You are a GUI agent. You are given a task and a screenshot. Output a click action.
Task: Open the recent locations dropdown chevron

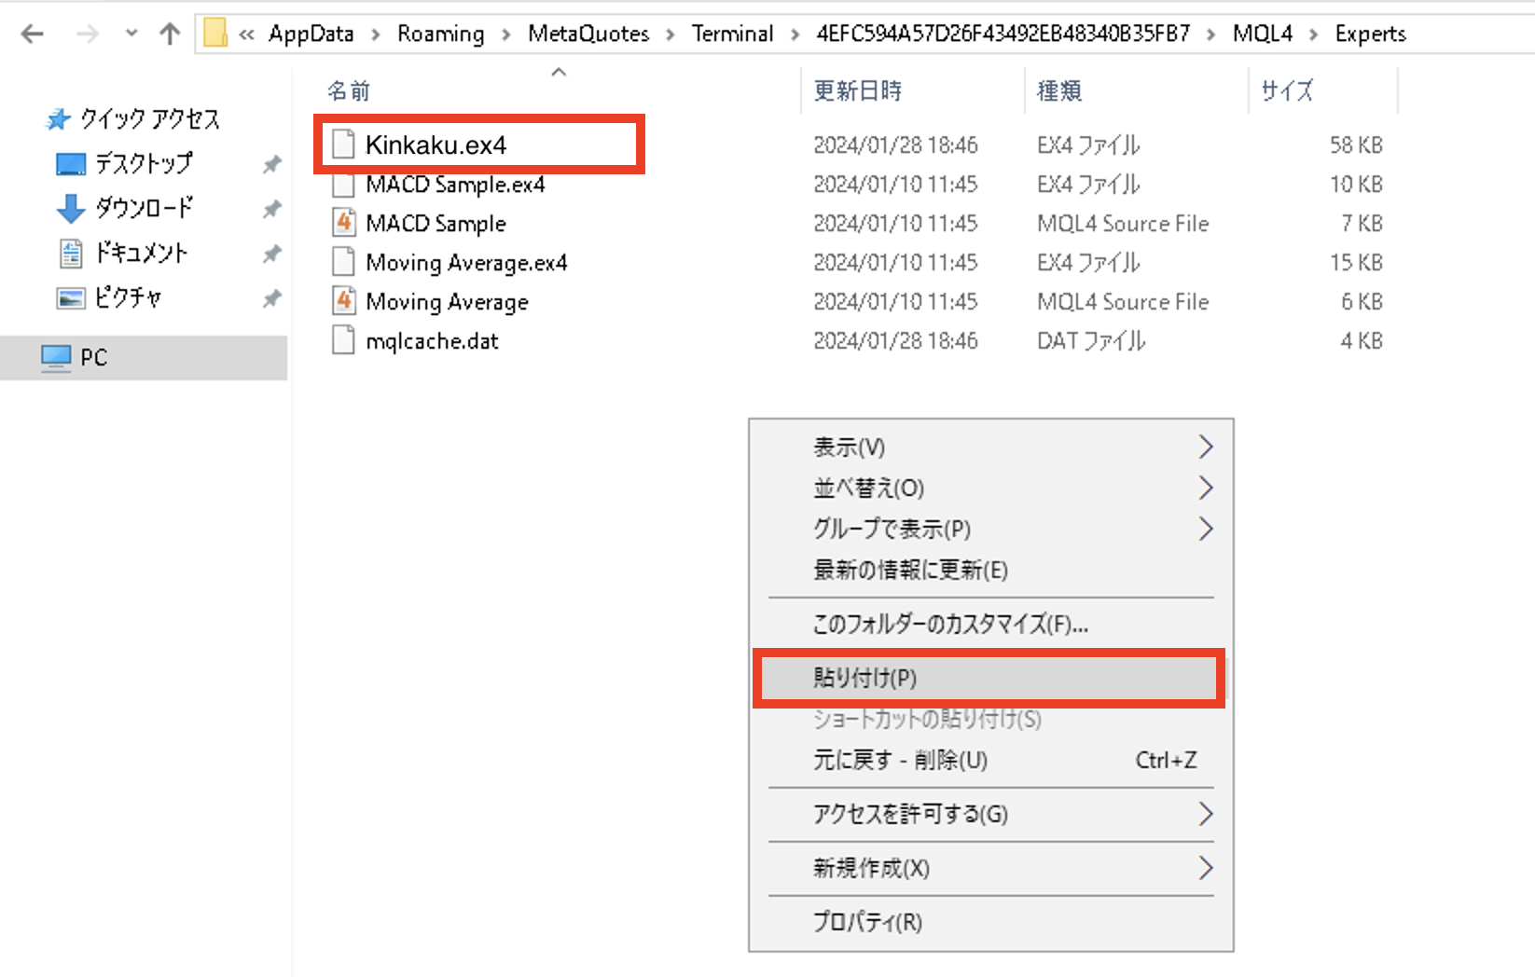tap(131, 34)
